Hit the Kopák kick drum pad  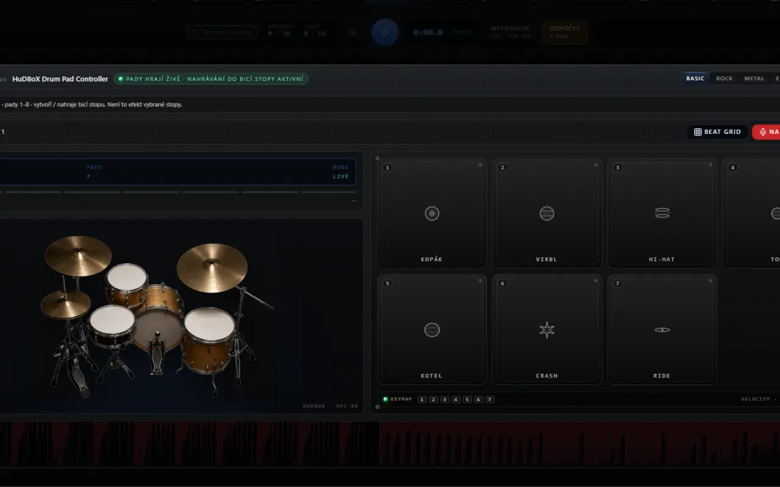(432, 214)
